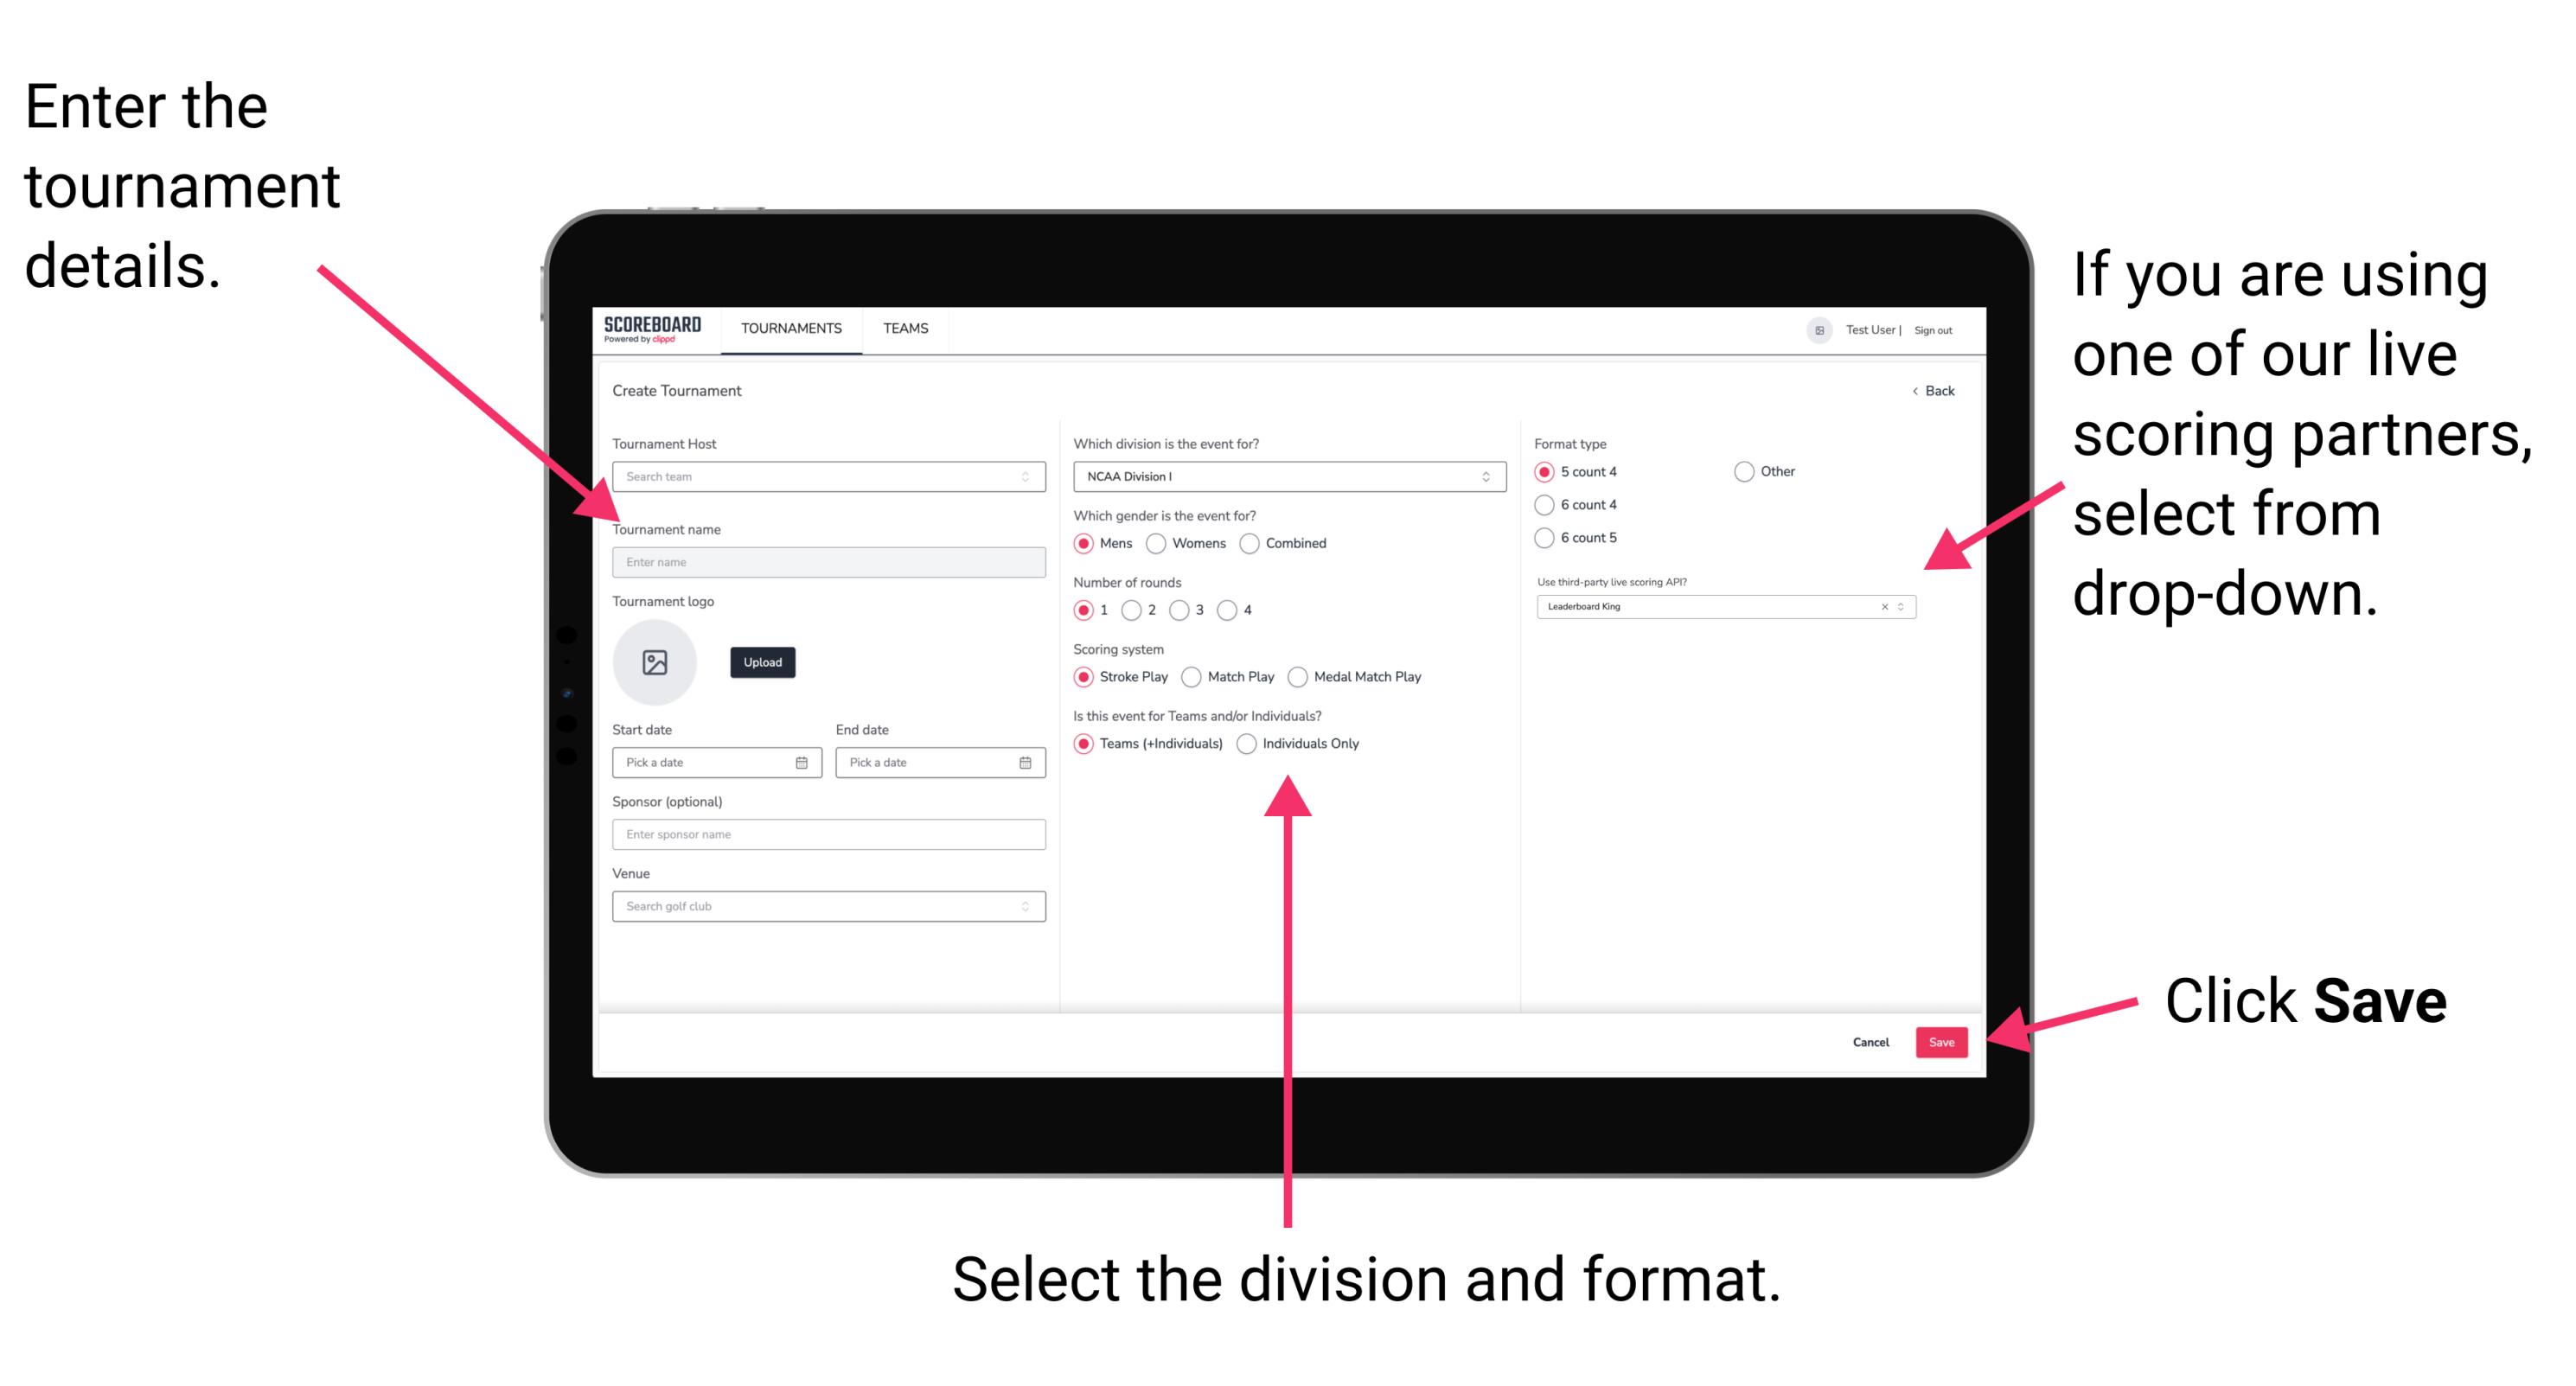Screen dimensions: 2576x1386
Task: Click the End date calendar icon
Action: (1024, 764)
